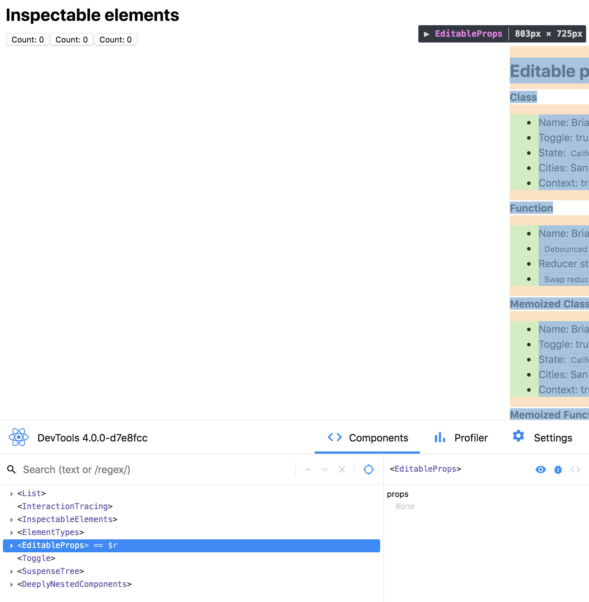589x602 pixels.
Task: Go to next search result with down arrow
Action: (x=324, y=470)
